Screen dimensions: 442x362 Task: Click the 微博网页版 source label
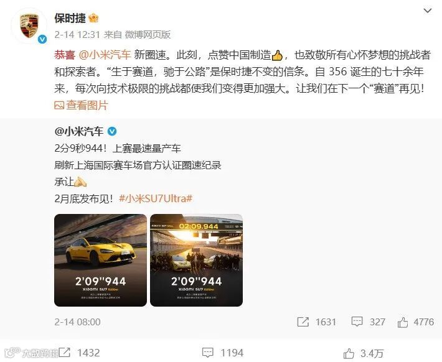click(x=148, y=35)
